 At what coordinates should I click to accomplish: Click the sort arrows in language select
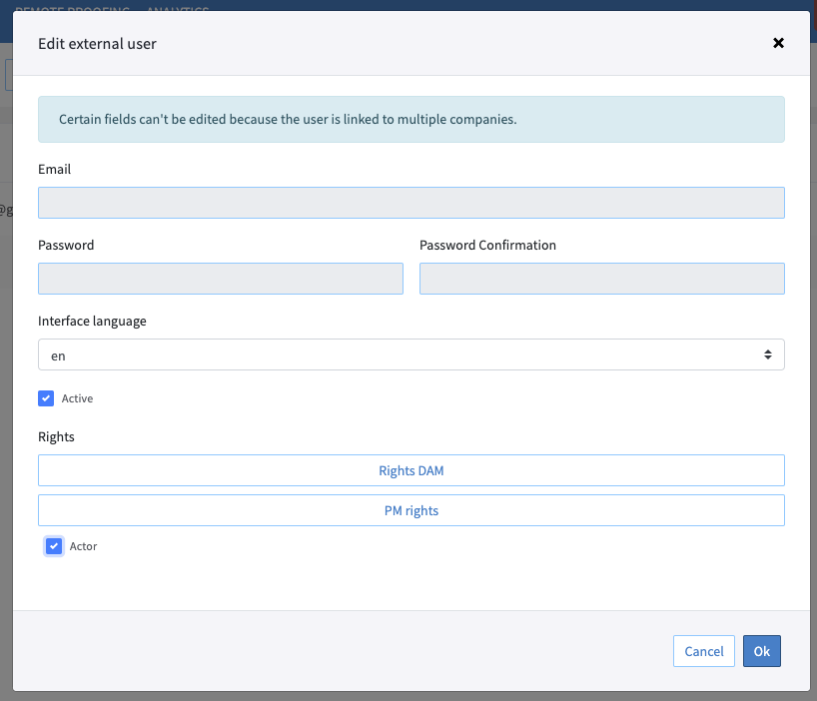(x=767, y=354)
